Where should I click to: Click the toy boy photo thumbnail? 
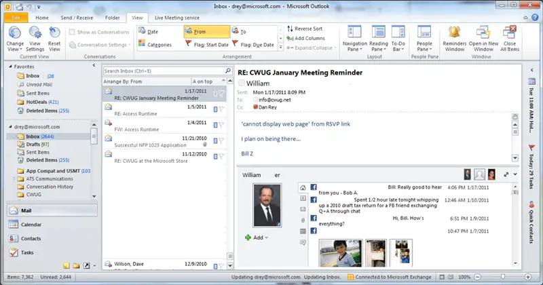341,253
